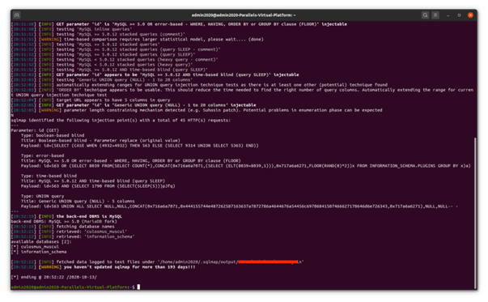Click the '[*] information_schema' database entry
Screen dimensions: 488x302
tap(39, 252)
